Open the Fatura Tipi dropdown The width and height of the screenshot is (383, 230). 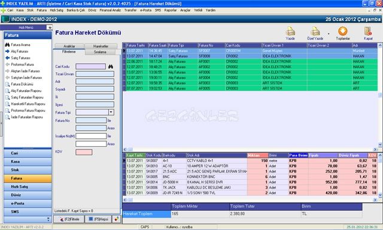111,112
